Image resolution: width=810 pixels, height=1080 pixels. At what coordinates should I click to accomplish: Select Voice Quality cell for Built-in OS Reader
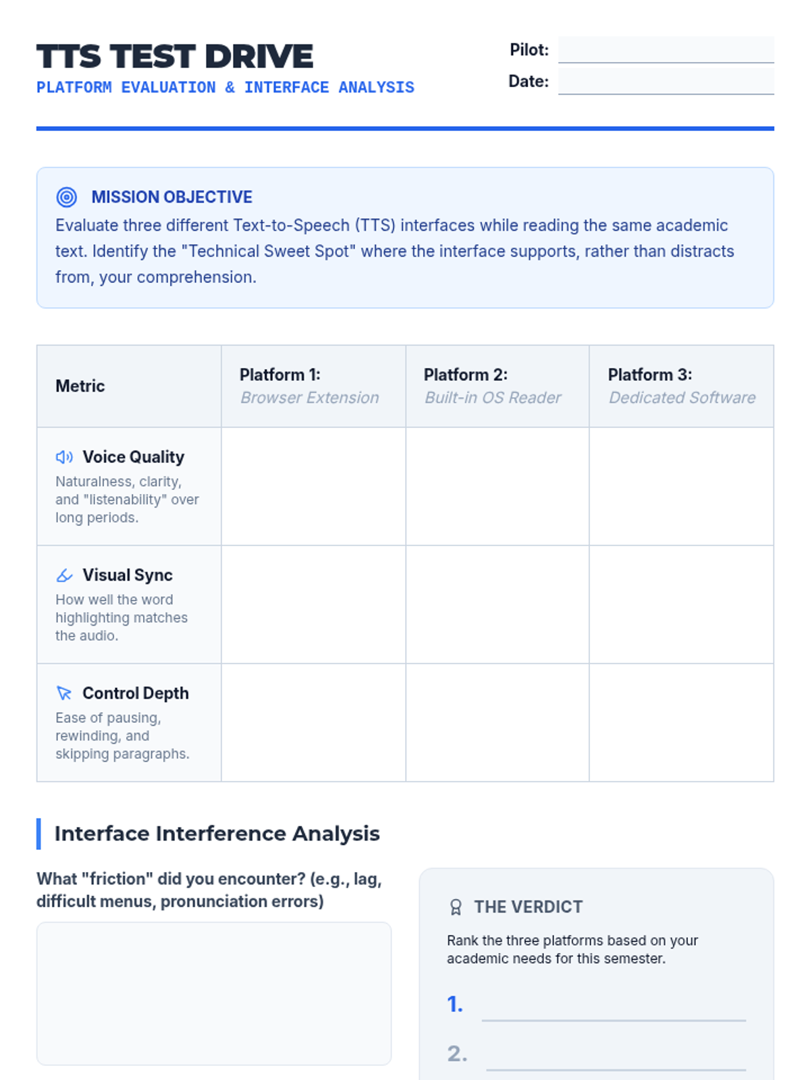[x=497, y=486]
